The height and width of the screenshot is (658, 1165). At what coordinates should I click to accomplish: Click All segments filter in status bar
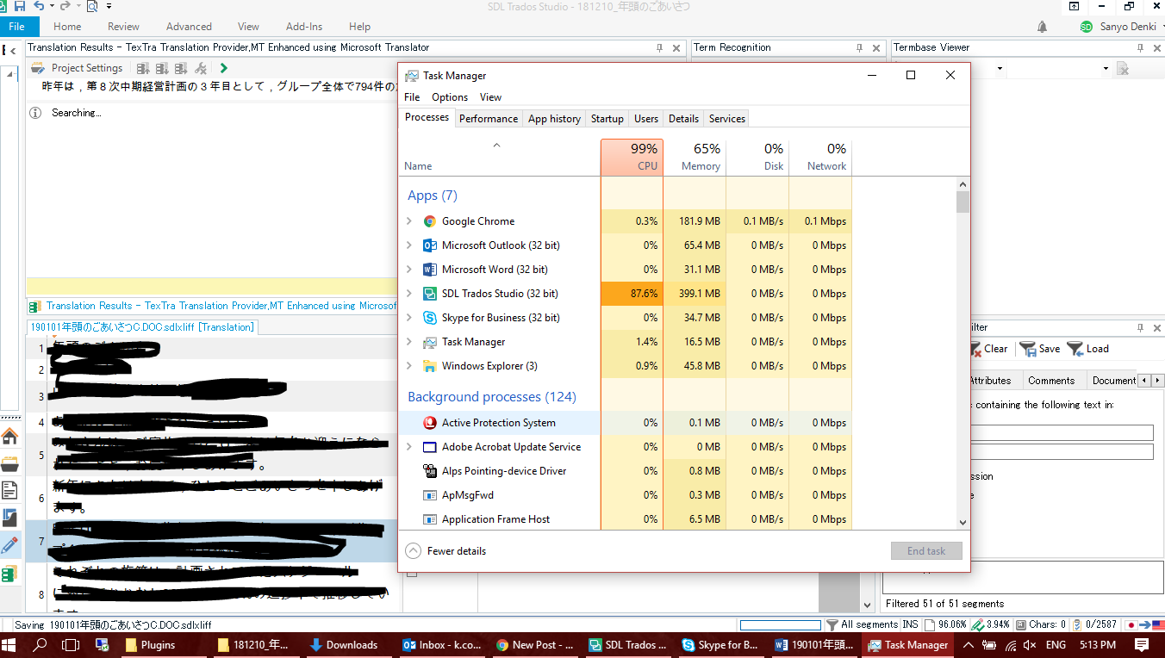(x=863, y=624)
